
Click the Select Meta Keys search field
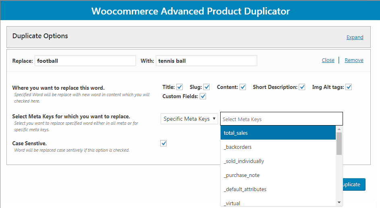(281, 119)
